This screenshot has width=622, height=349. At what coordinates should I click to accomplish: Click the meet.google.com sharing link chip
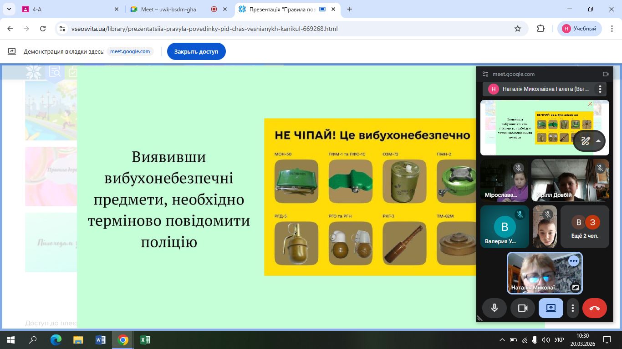[x=130, y=51]
